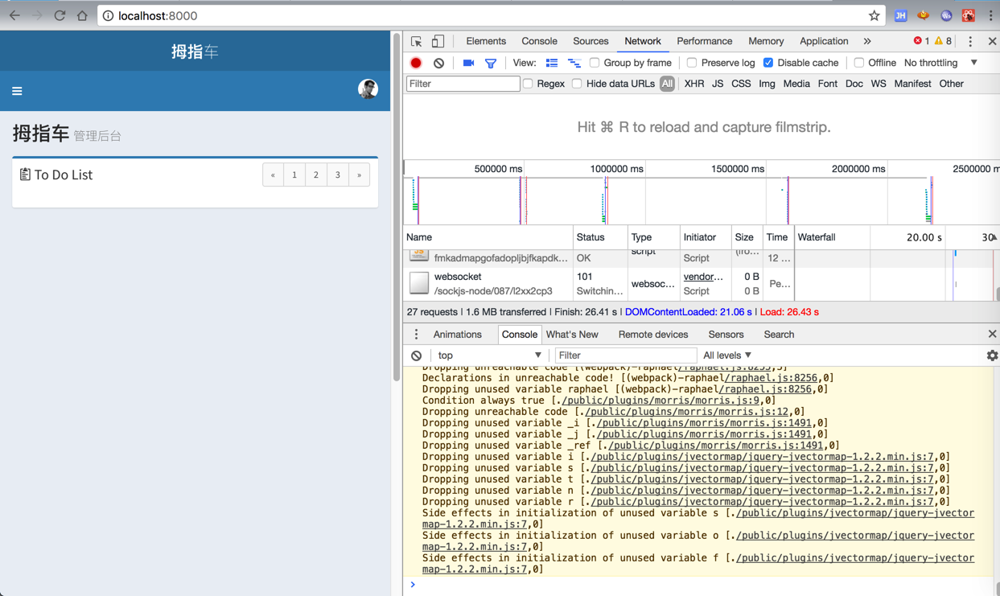The height and width of the screenshot is (596, 1000).
Task: Click the network Filter text field
Action: [x=463, y=84]
